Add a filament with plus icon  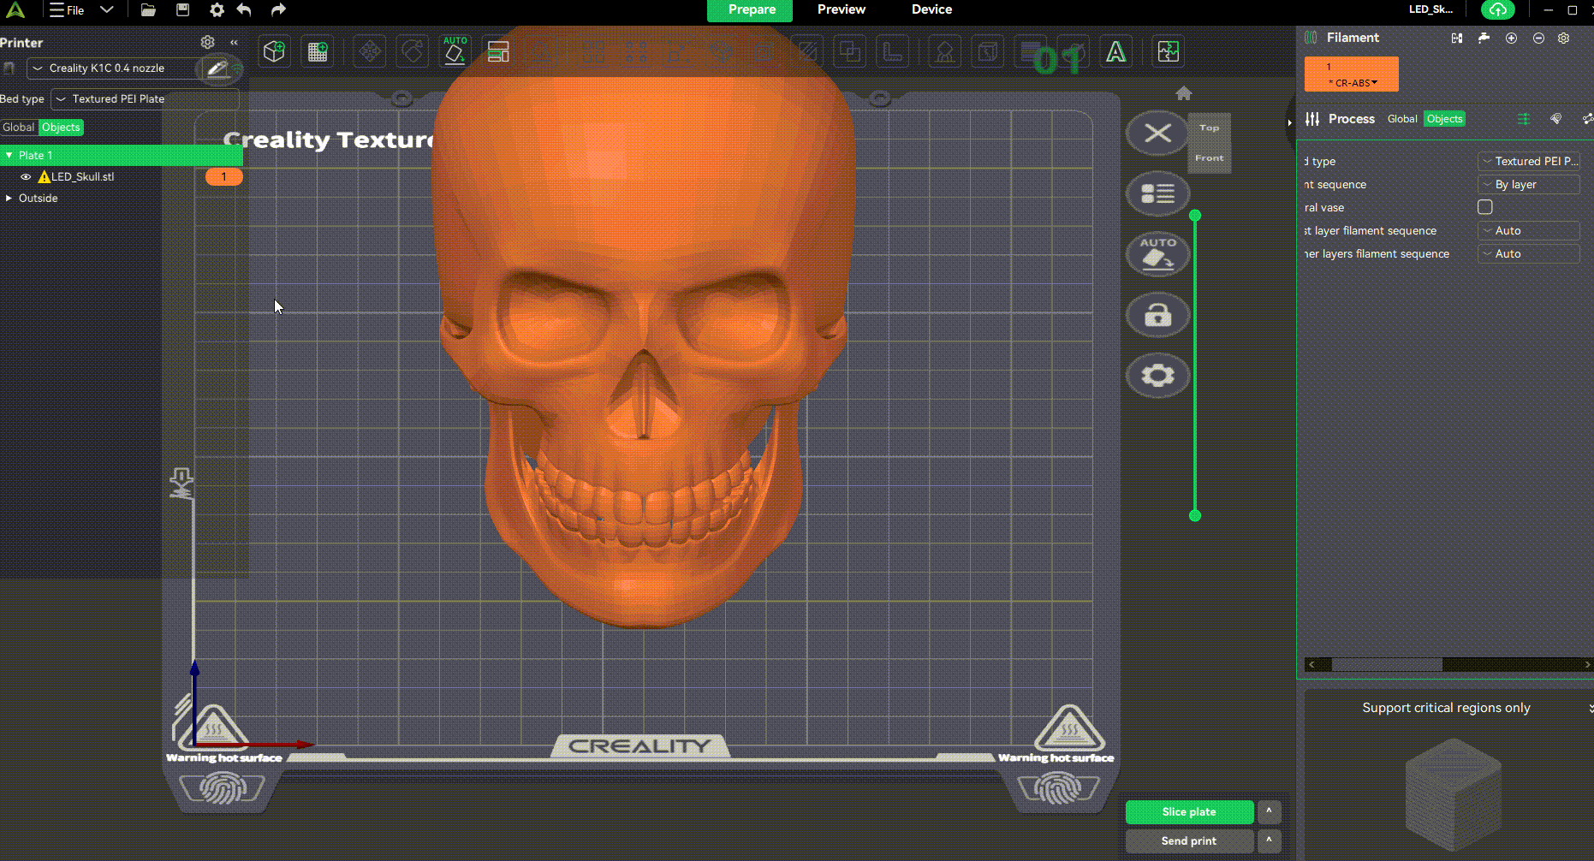coord(1511,38)
